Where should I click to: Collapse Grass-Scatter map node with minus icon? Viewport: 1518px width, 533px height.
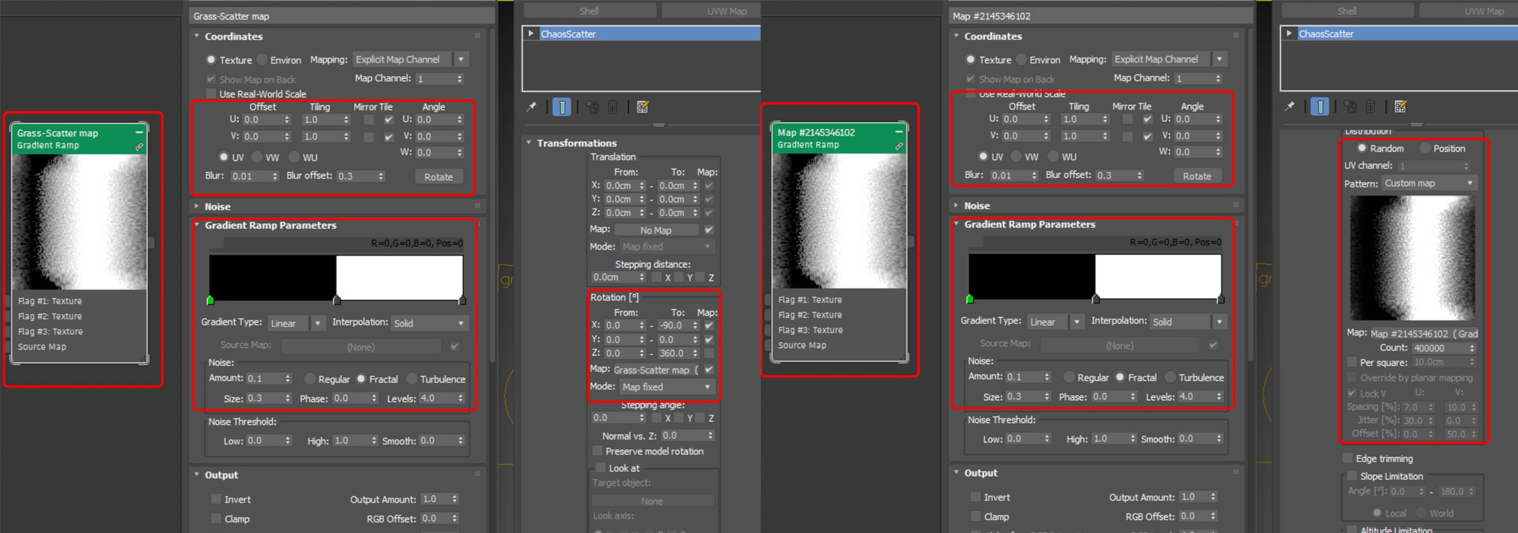(x=139, y=133)
